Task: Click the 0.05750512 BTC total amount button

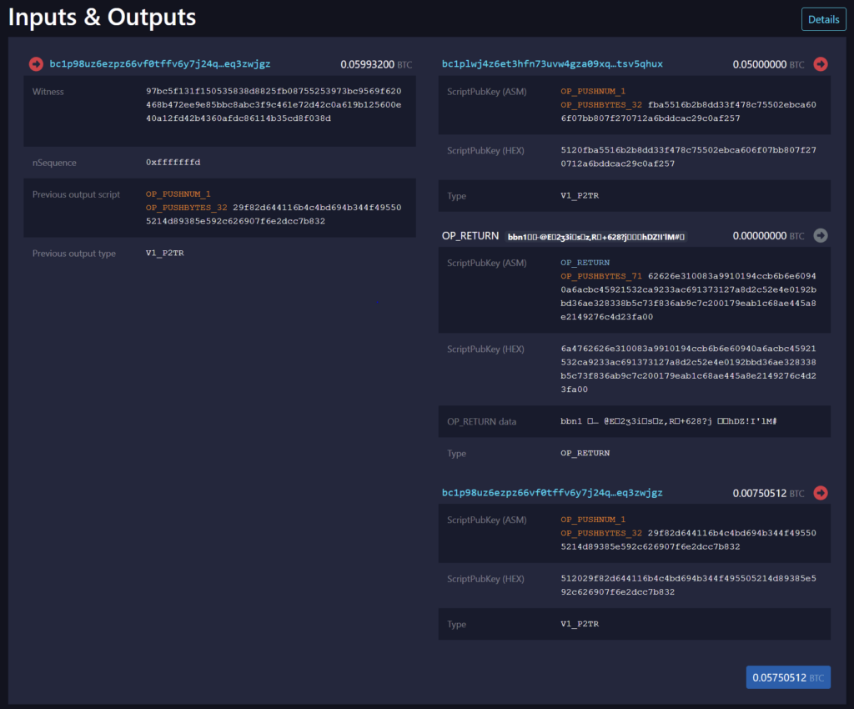Action: click(x=787, y=678)
